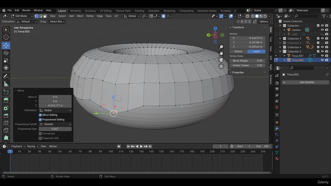Expand Collection 2 in outliner
This screenshot has height=186, width=331.
tap(280, 38)
